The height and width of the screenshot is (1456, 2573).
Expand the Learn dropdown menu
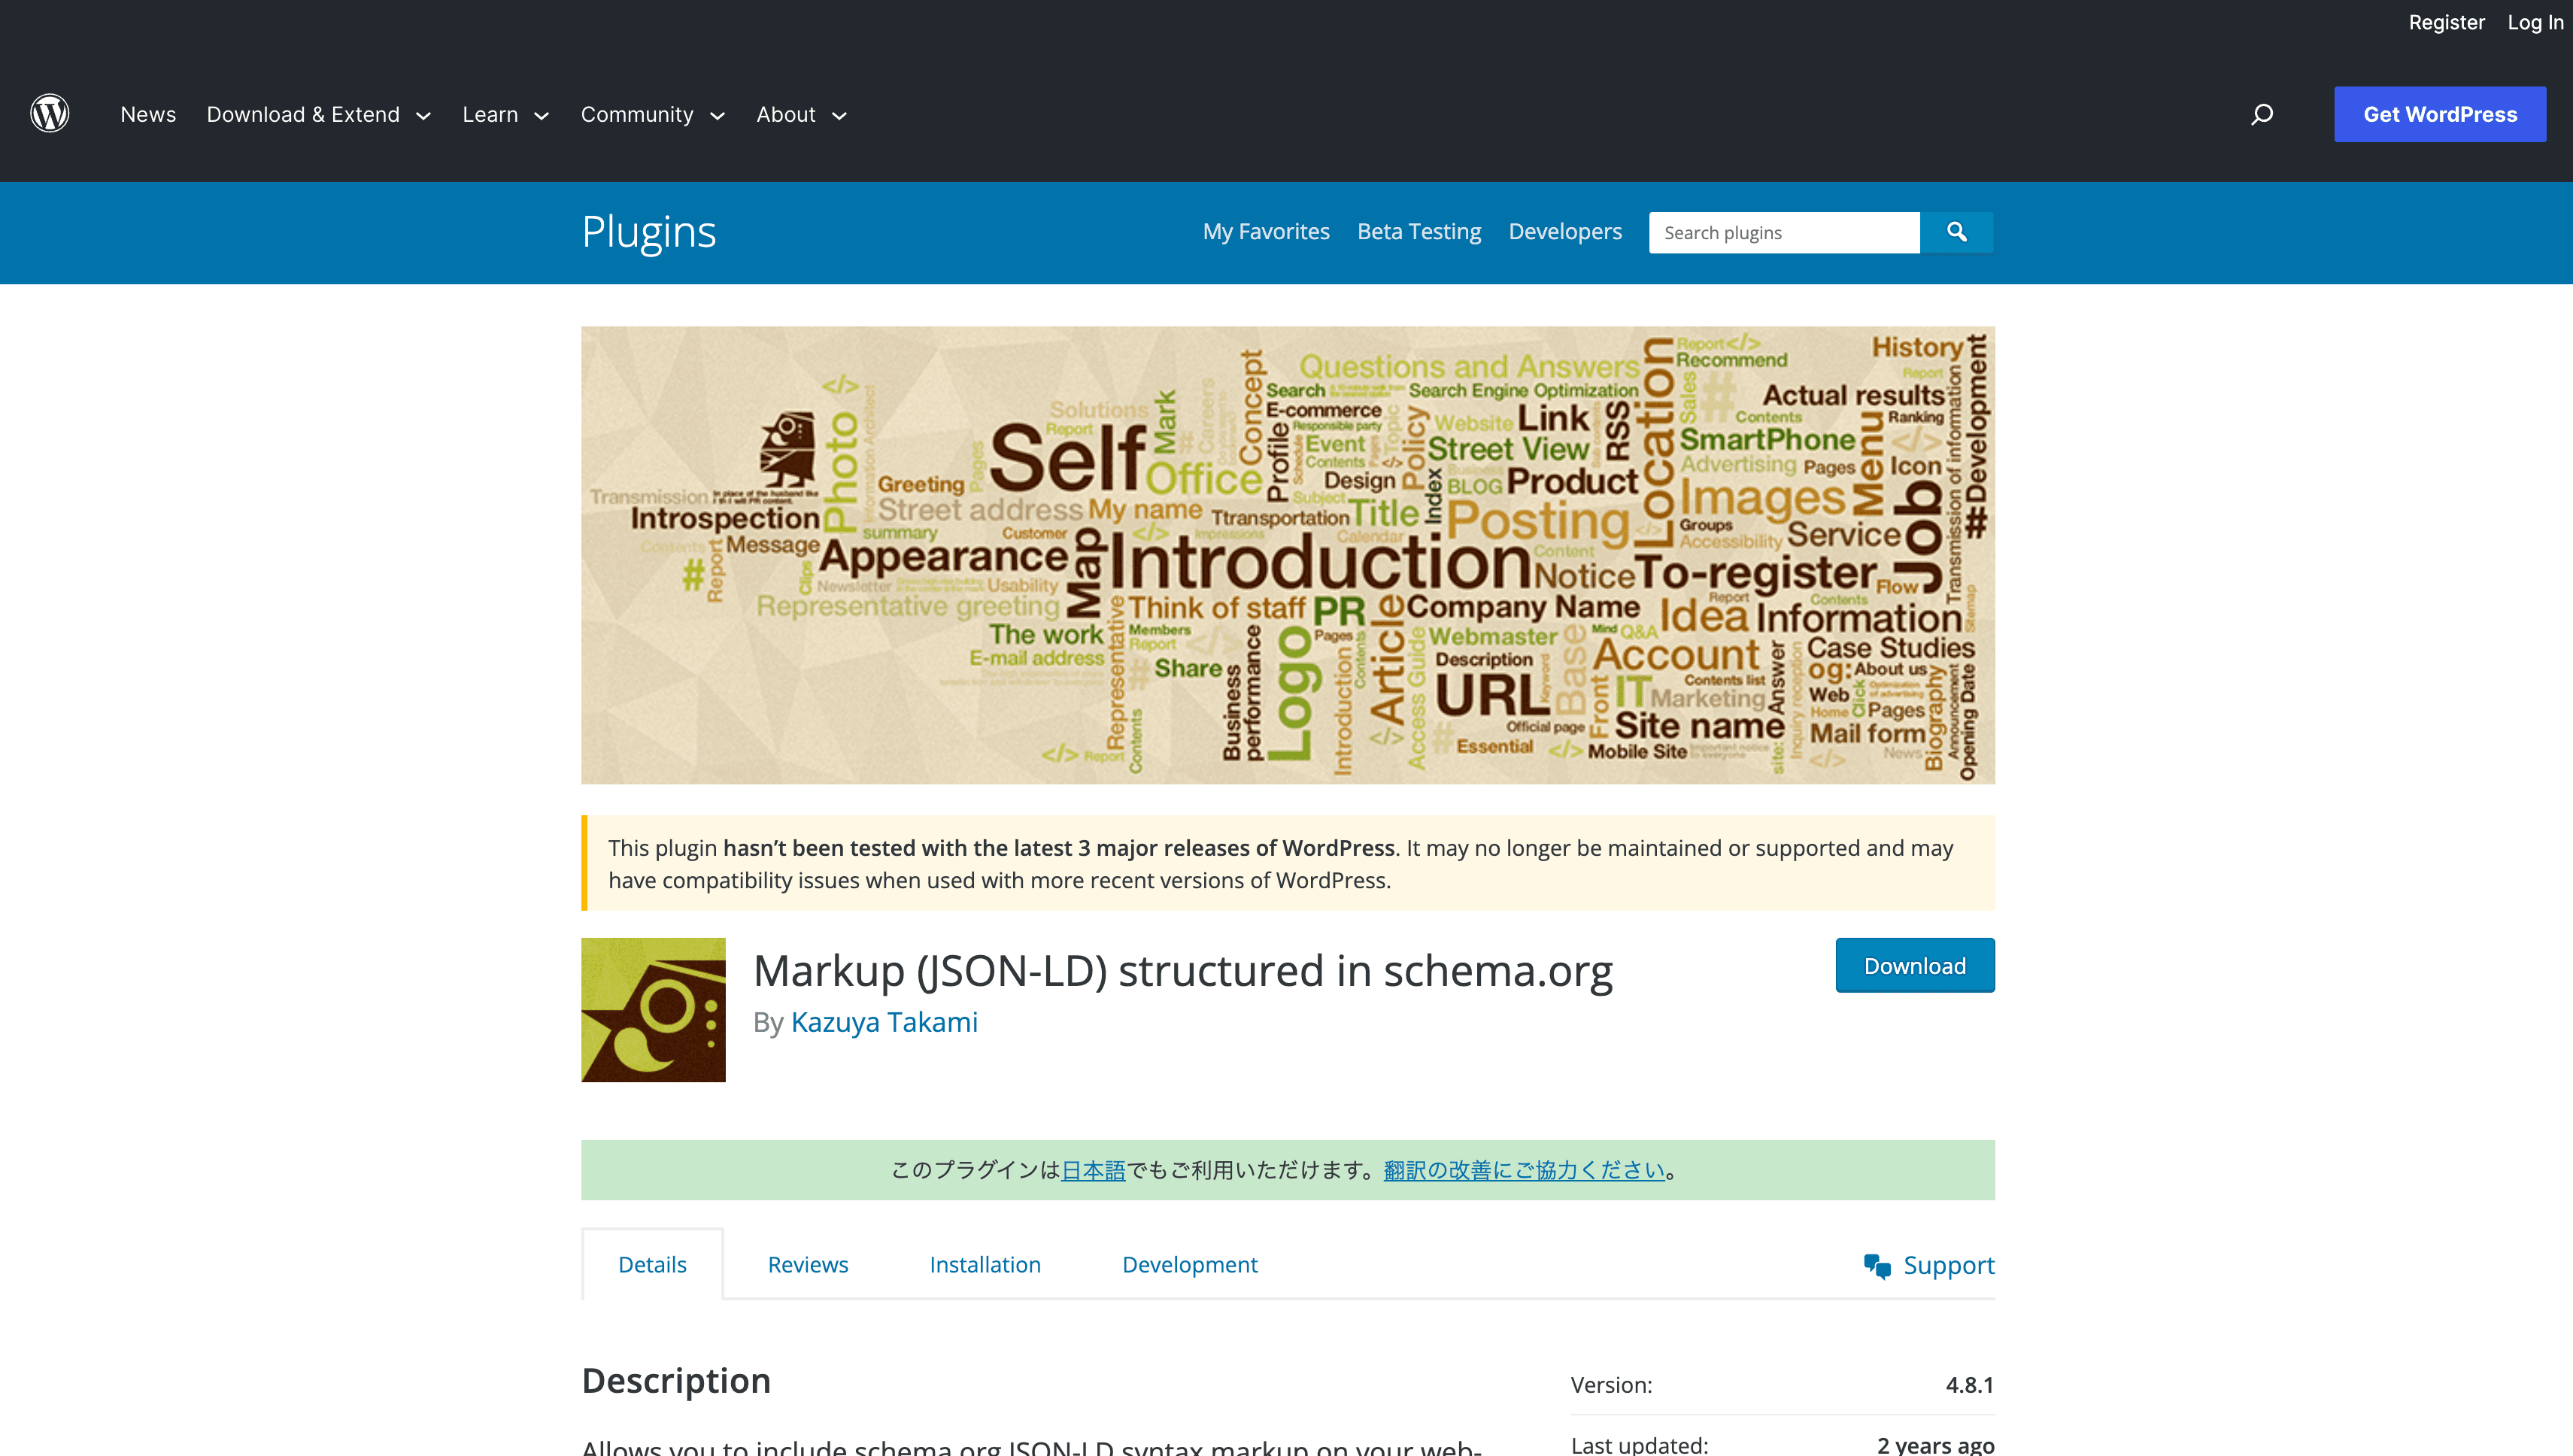506,114
